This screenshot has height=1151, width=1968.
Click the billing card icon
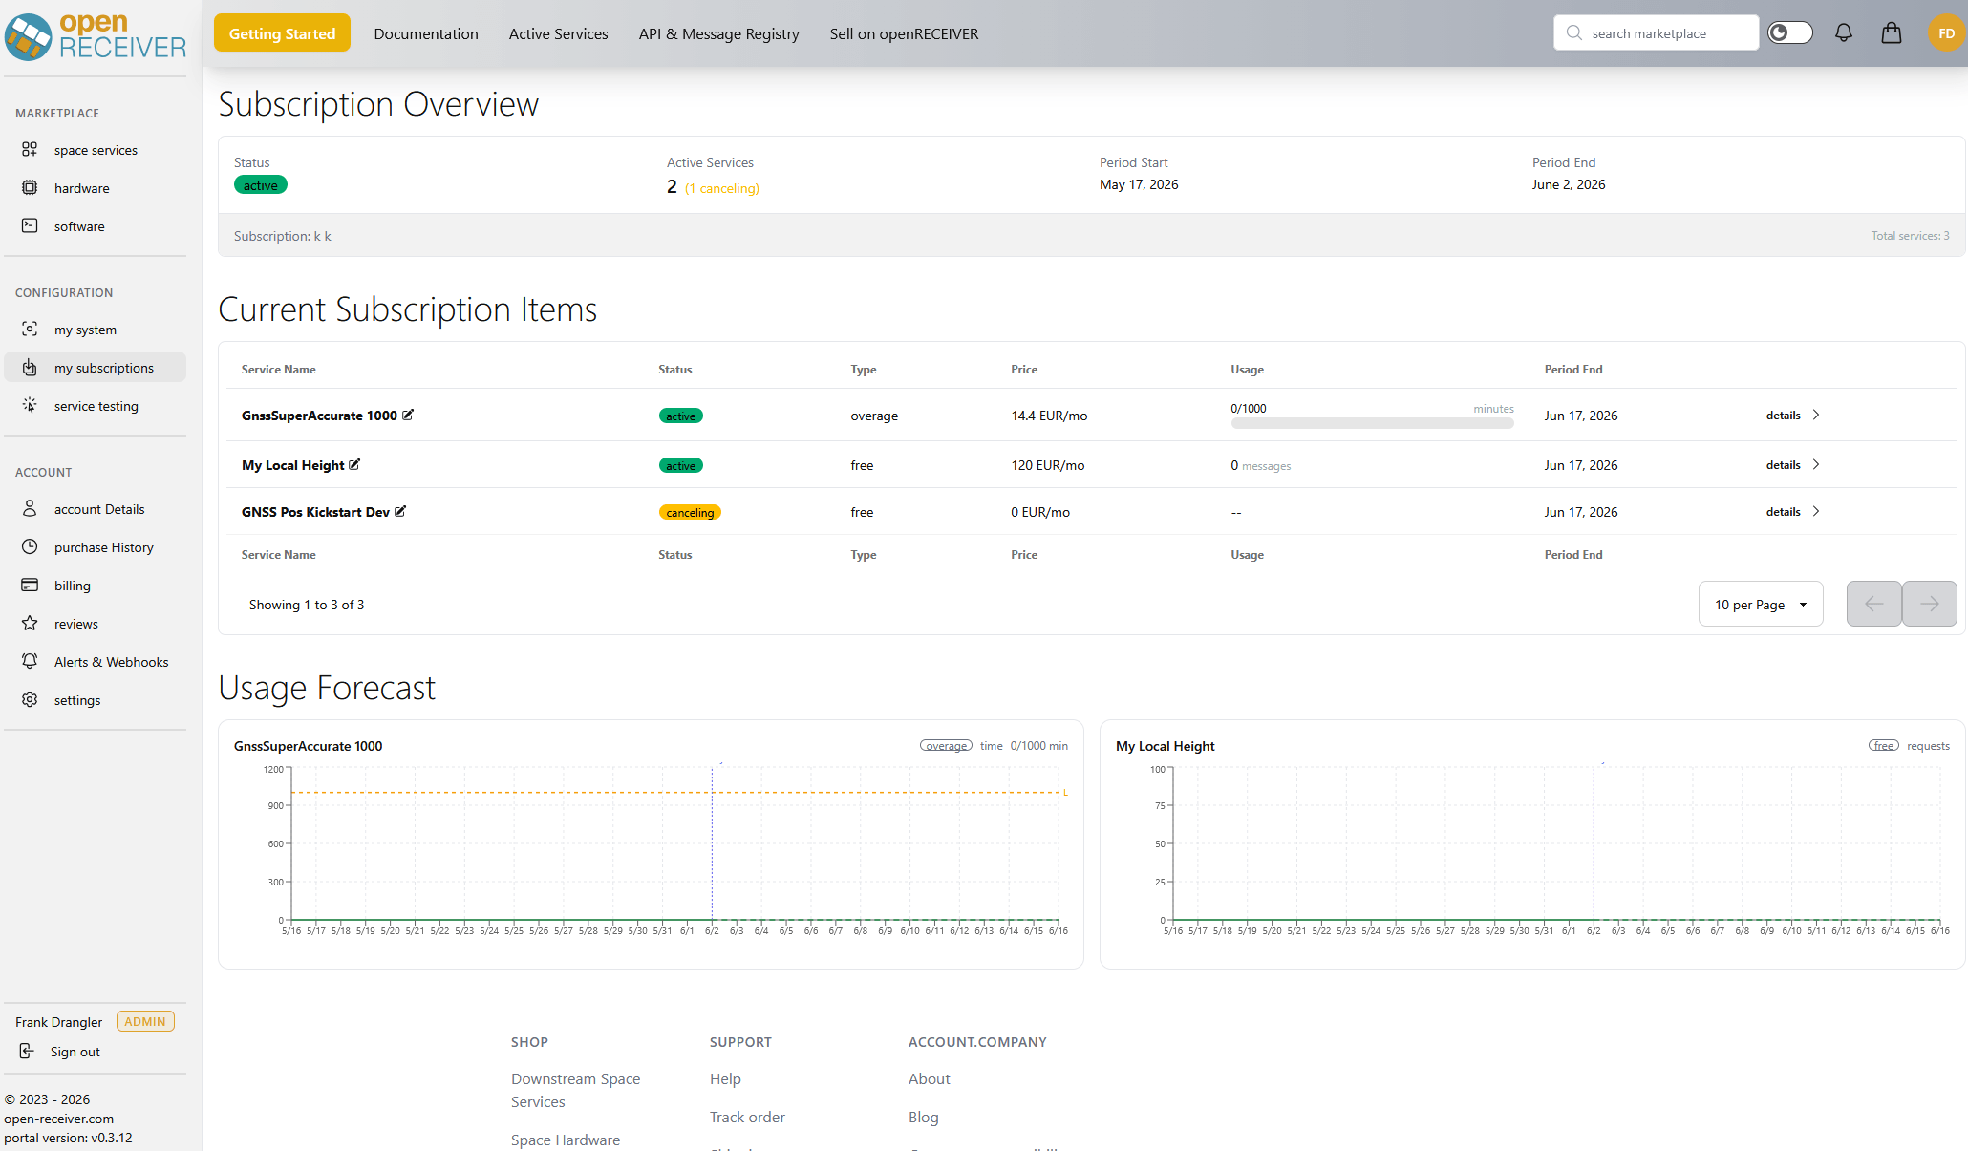(30, 586)
